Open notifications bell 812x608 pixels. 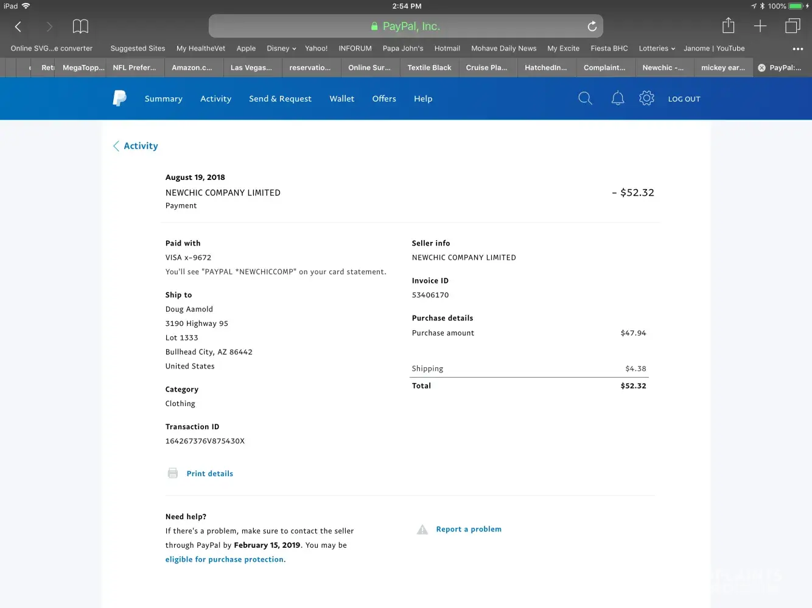click(617, 98)
